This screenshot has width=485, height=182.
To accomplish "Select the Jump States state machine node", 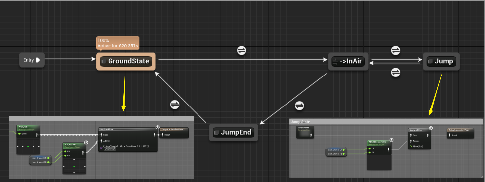I will coord(305,132).
